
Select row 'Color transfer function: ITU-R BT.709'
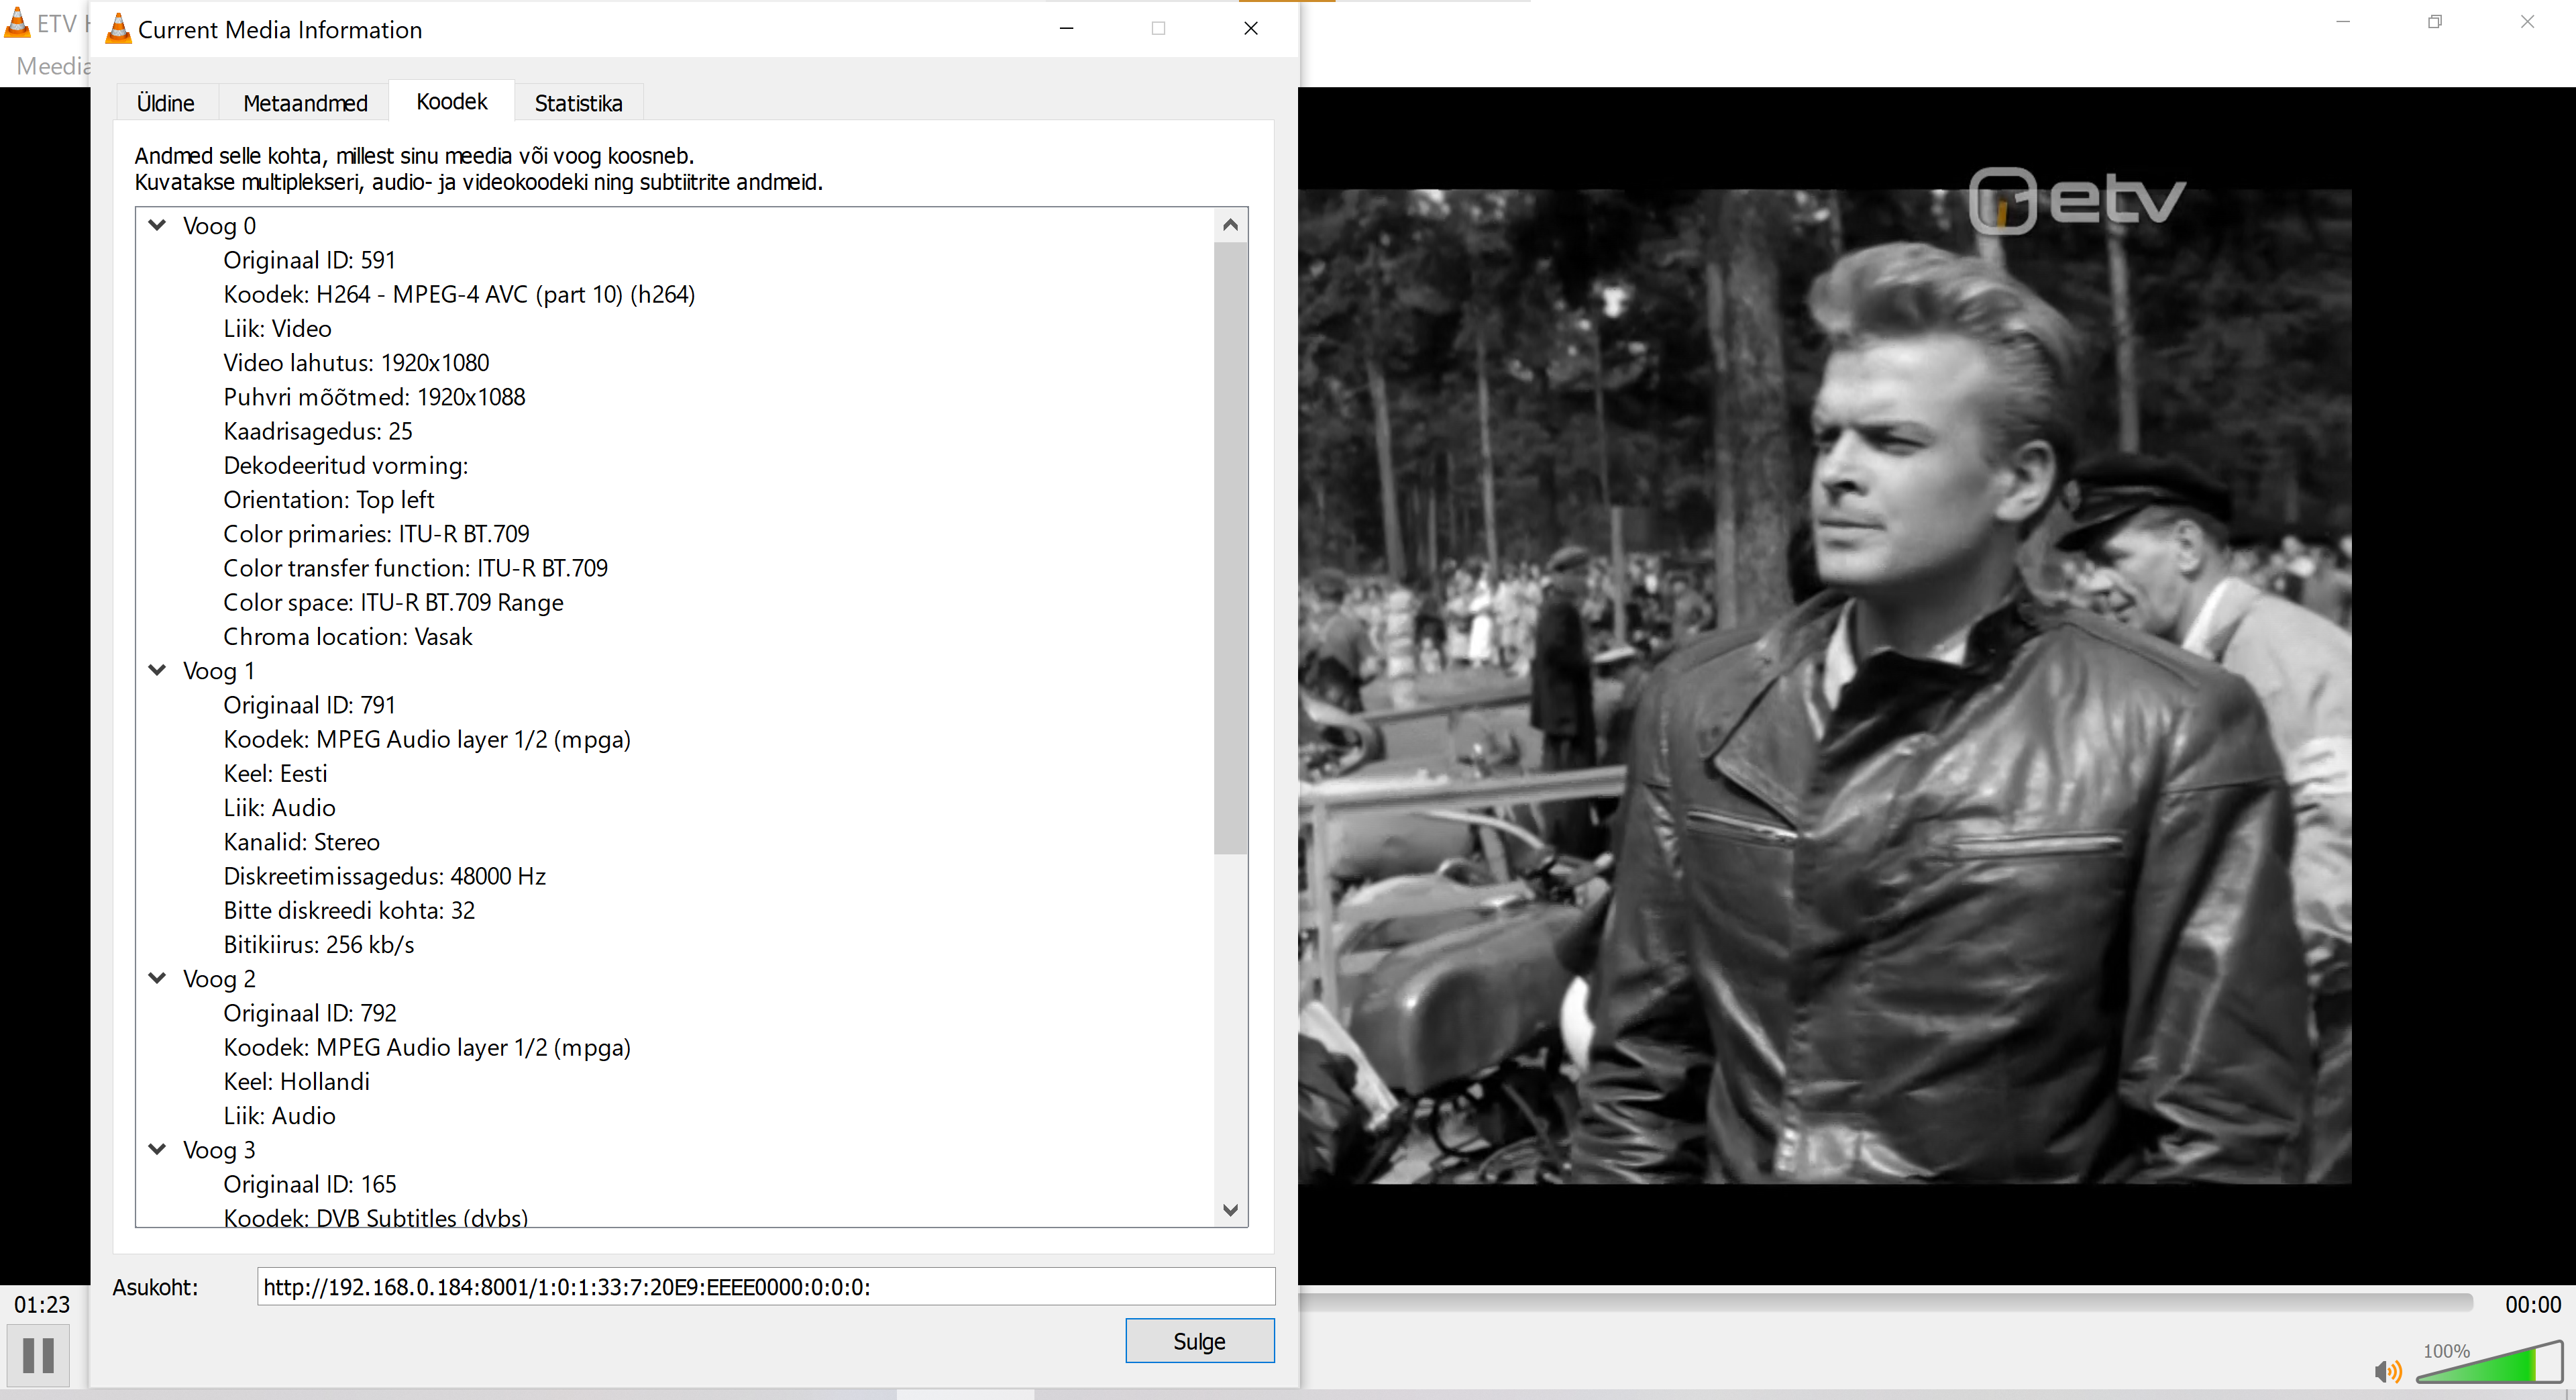(415, 567)
